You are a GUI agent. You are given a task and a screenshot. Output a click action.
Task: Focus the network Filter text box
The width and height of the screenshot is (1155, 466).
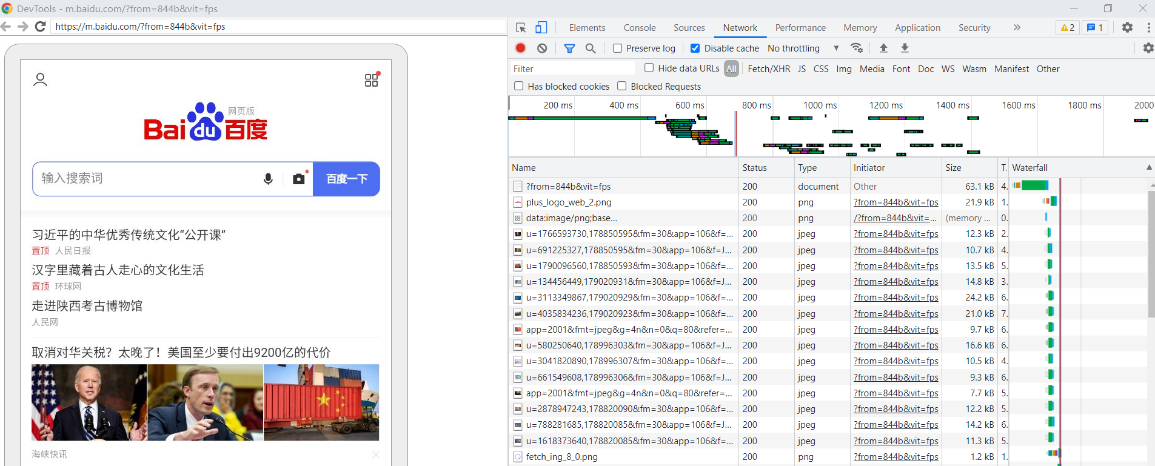pyautogui.click(x=573, y=69)
